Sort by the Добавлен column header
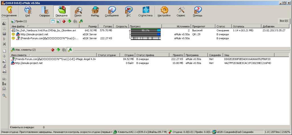The width and height of the screenshot is (292, 135). (x=276, y=27)
